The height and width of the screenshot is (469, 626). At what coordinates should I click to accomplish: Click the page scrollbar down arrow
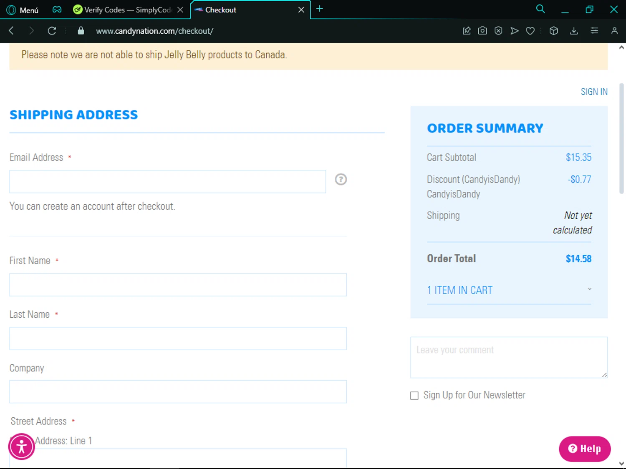621,464
